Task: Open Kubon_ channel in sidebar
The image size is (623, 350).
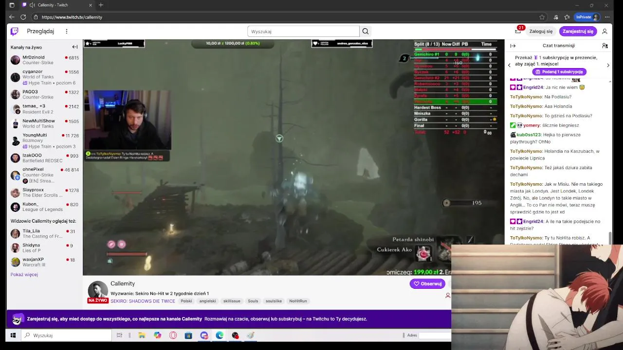Action: [x=45, y=207]
